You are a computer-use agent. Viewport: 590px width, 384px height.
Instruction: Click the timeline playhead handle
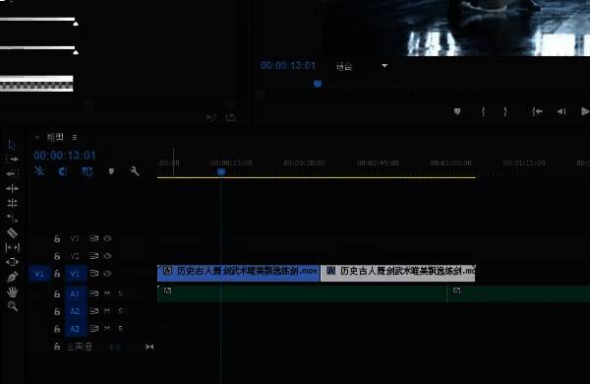(x=221, y=172)
